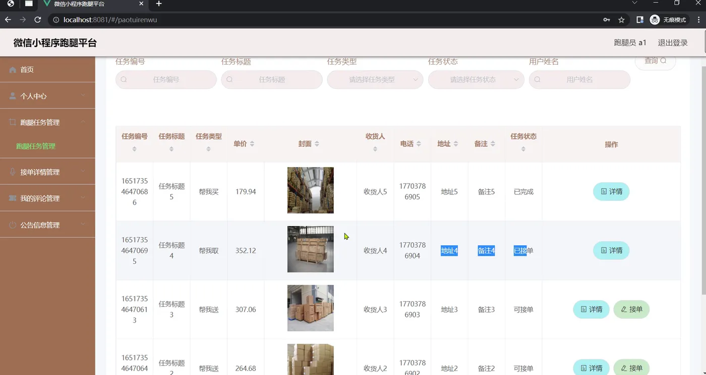Viewport: 706px width, 375px height.
Task: Open 详情 for 任务标题4 row
Action: 611,250
